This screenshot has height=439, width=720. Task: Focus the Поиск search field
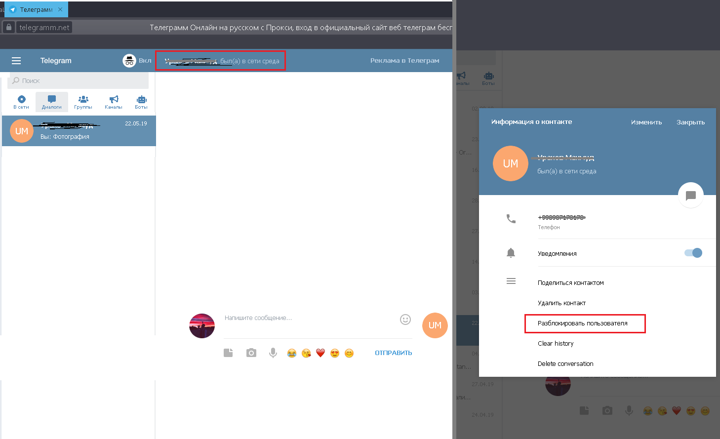point(78,80)
